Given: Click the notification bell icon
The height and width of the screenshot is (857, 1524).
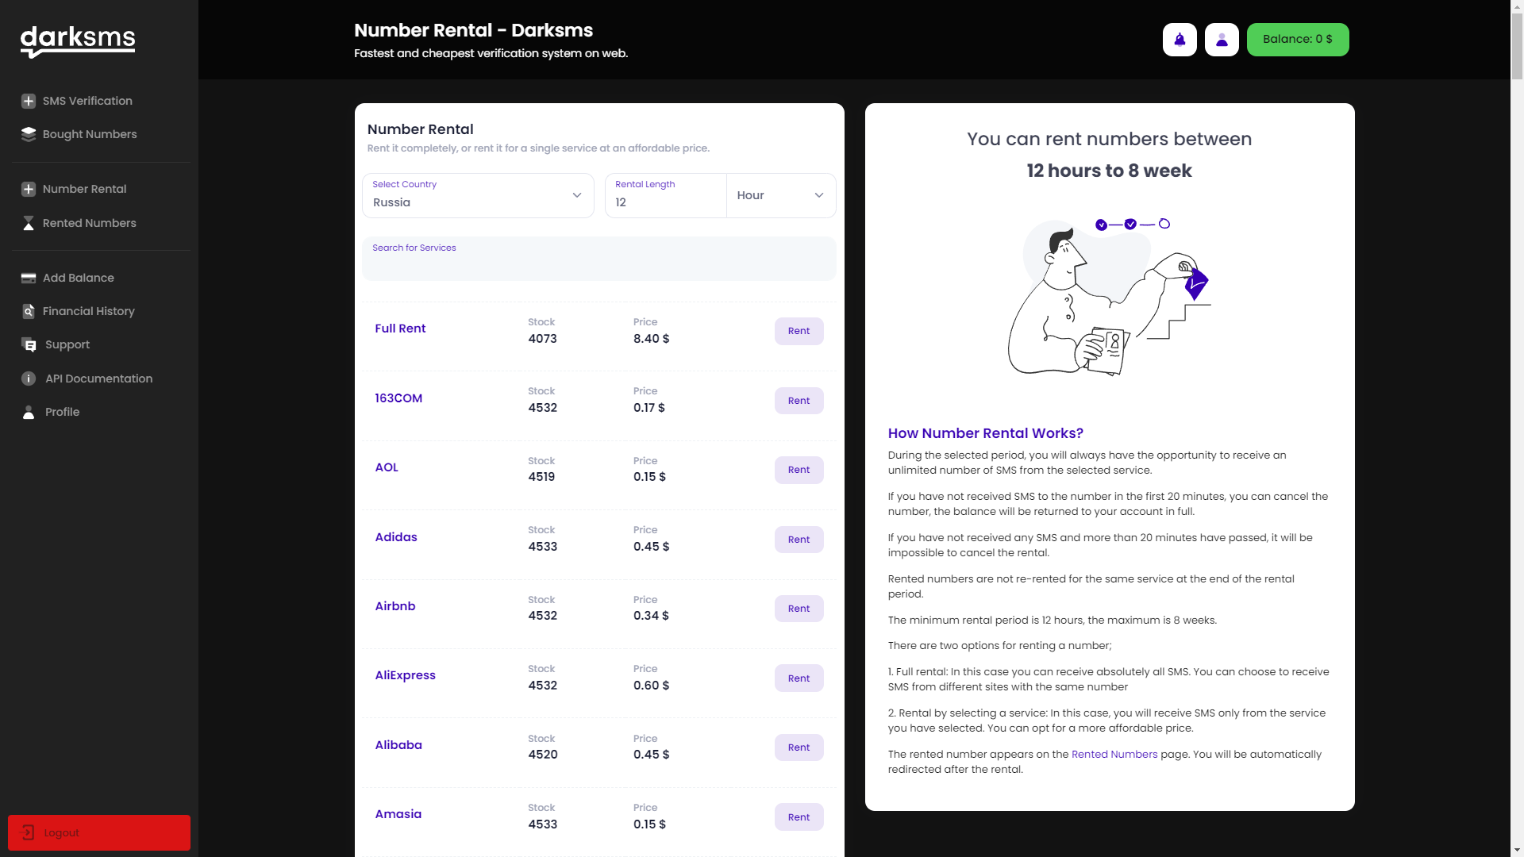Looking at the screenshot, I should [x=1180, y=40].
